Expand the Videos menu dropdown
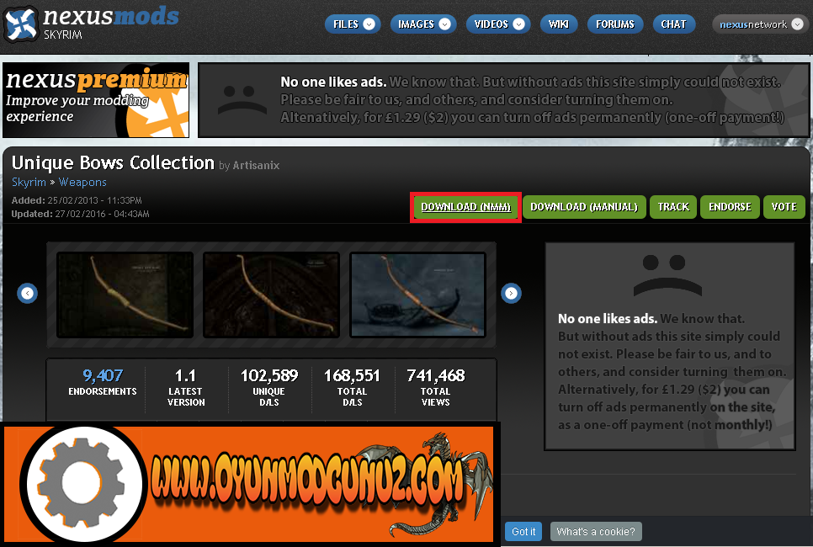Screen dimensions: 813x547 518,24
